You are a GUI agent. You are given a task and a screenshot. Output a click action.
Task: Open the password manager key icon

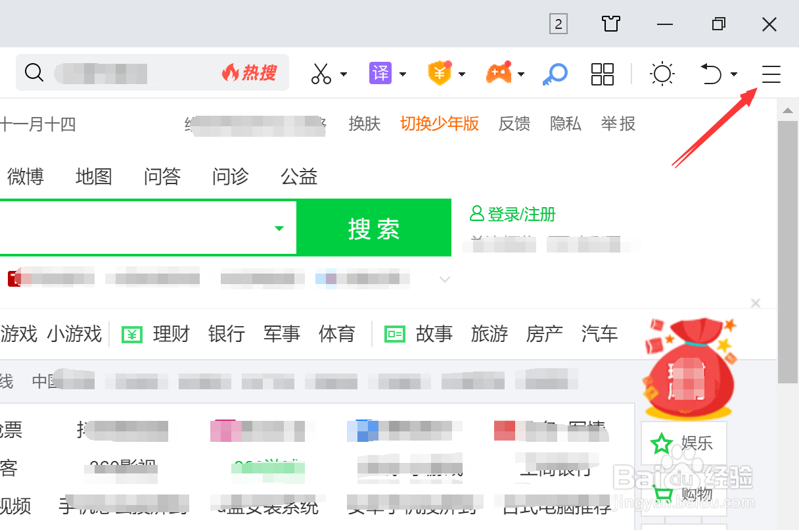(x=555, y=74)
